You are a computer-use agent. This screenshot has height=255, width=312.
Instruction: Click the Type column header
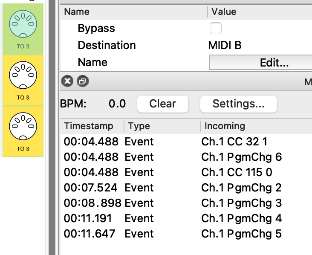(139, 126)
